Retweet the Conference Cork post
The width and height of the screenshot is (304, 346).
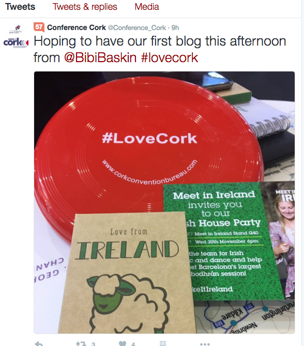click(x=81, y=344)
